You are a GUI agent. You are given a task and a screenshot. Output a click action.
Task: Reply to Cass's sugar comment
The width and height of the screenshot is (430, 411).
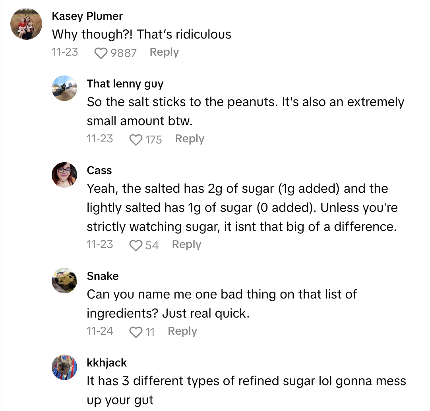[x=186, y=244]
